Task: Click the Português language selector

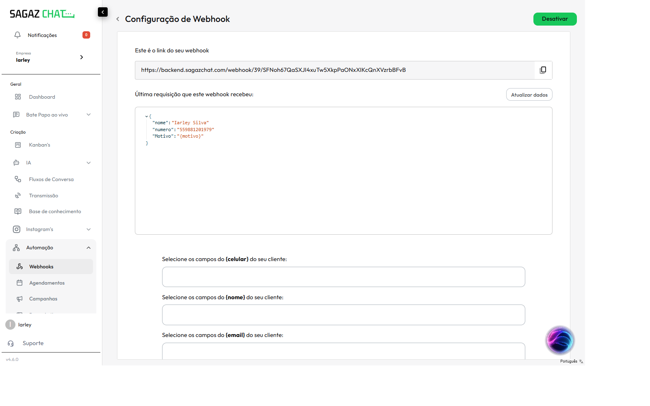Action: [569, 361]
